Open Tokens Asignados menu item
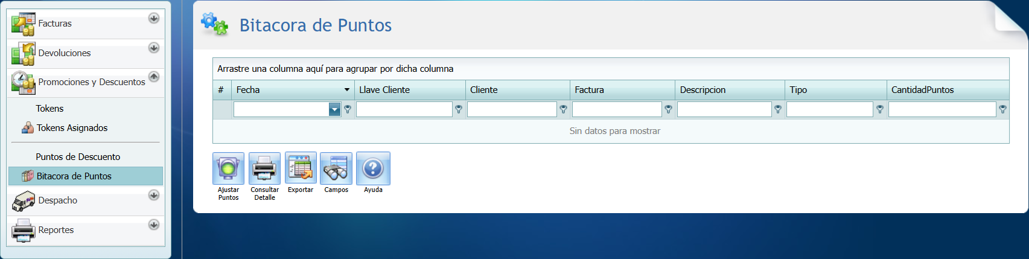 [x=72, y=128]
